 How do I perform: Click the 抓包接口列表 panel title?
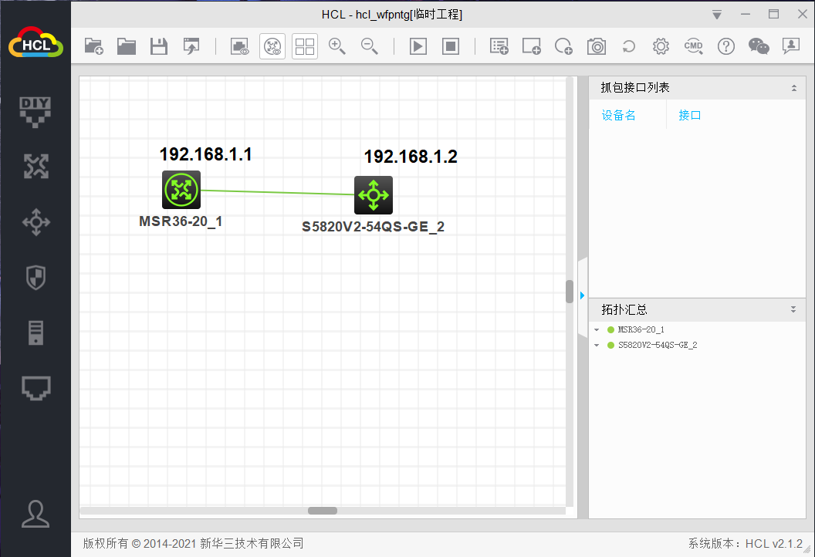point(634,88)
